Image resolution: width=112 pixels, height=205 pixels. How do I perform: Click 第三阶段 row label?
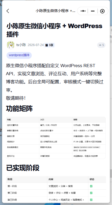[12, 200]
